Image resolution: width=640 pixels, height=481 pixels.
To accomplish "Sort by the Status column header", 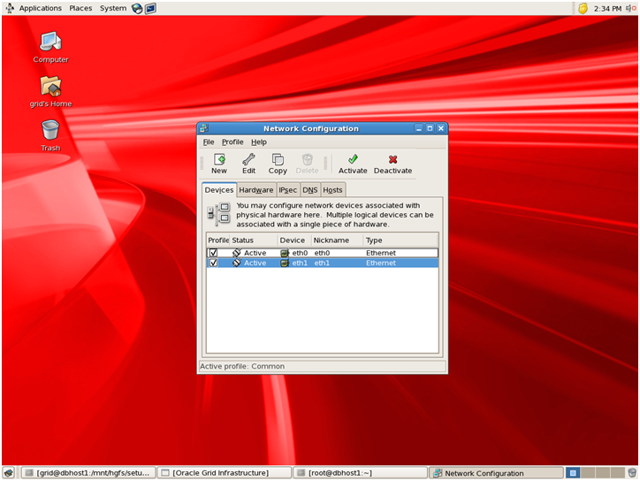I will click(x=254, y=240).
